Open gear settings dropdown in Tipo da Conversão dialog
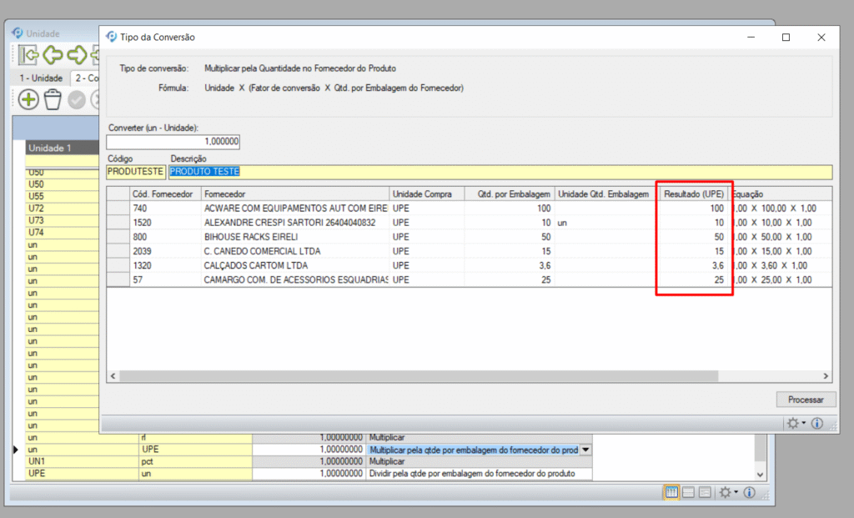Screen dimensions: 854x518 pyautogui.click(x=796, y=424)
